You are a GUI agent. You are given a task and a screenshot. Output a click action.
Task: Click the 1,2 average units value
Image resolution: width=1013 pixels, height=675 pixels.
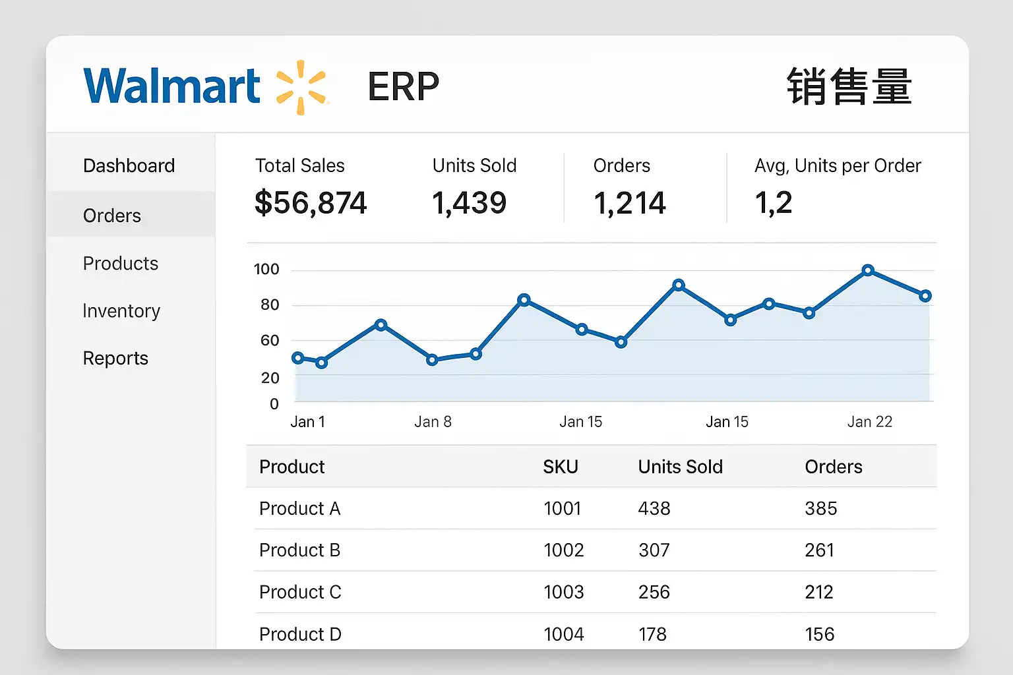[774, 202]
